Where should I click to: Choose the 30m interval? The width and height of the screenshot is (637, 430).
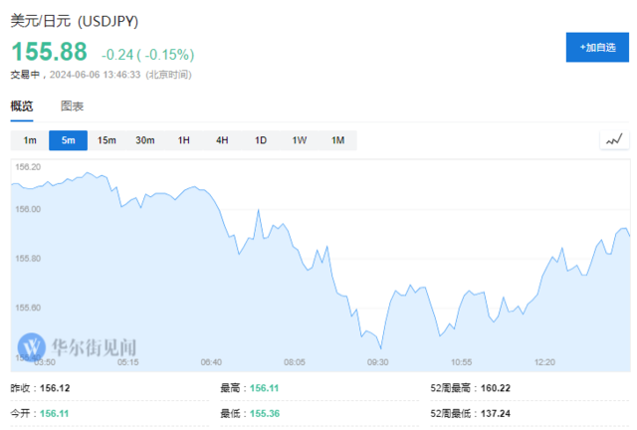pos(145,140)
